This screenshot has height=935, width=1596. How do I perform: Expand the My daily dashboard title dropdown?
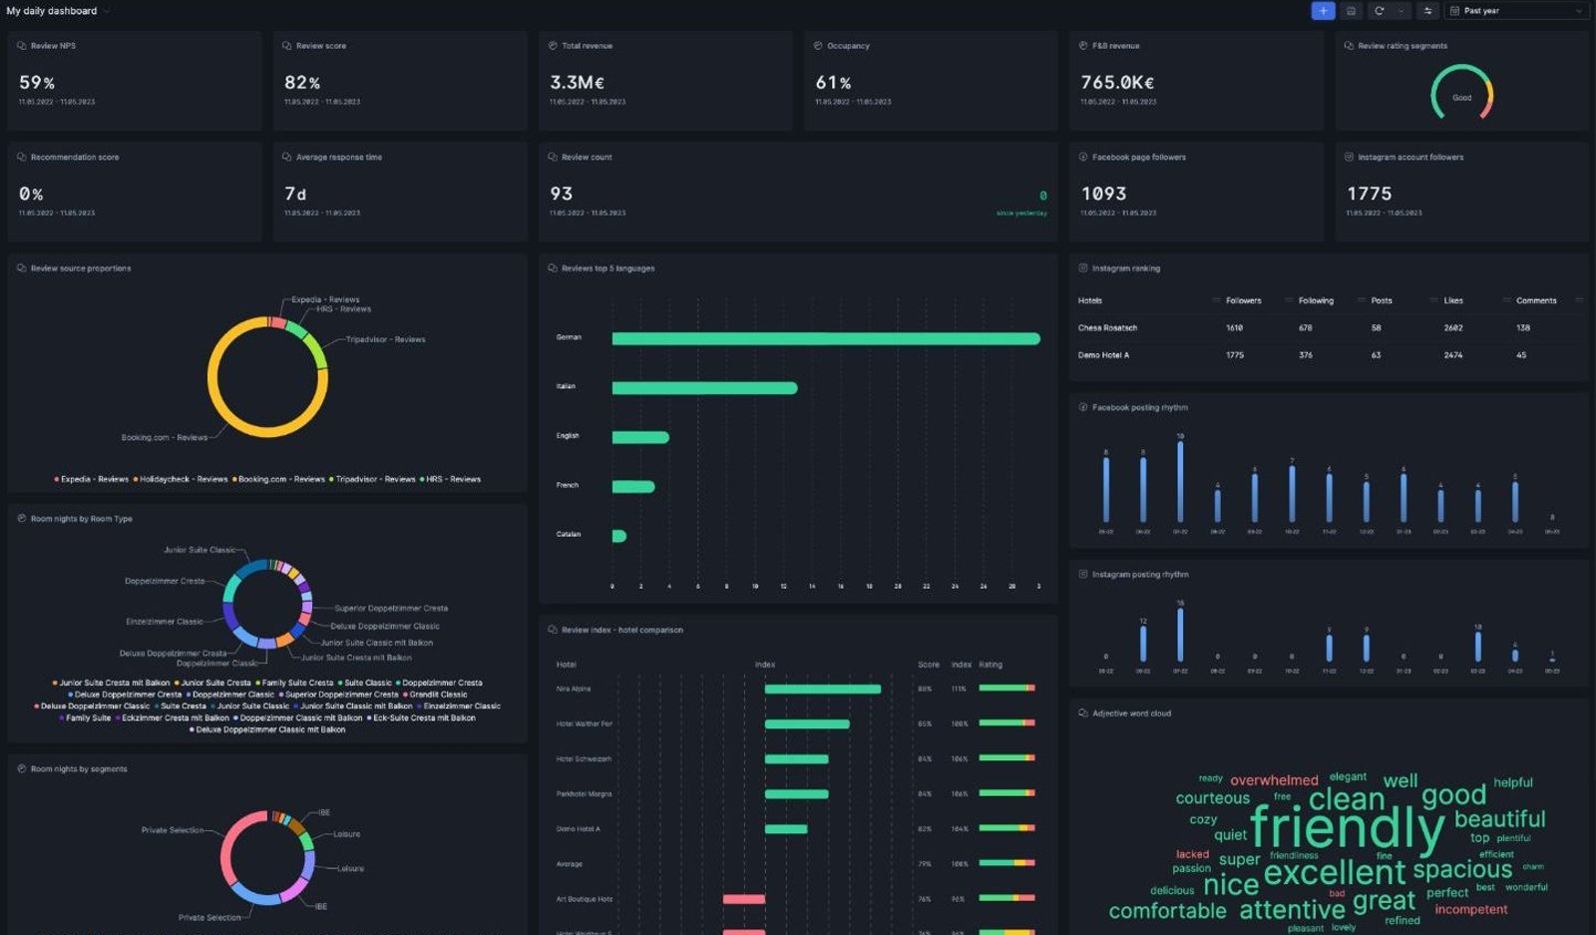pos(107,11)
